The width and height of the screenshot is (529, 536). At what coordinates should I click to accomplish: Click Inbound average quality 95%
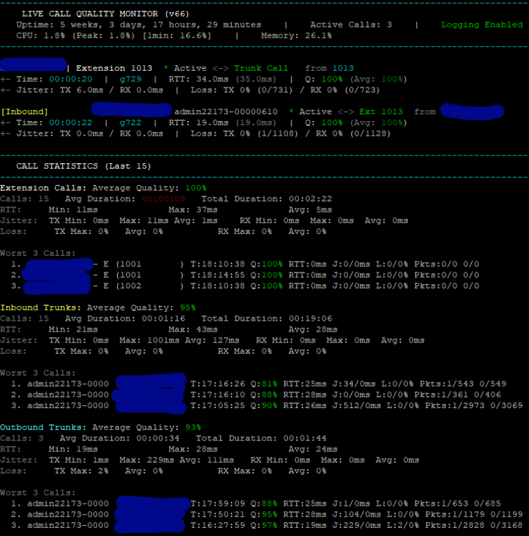coord(187,308)
